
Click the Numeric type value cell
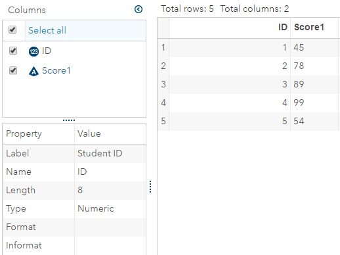pos(110,208)
